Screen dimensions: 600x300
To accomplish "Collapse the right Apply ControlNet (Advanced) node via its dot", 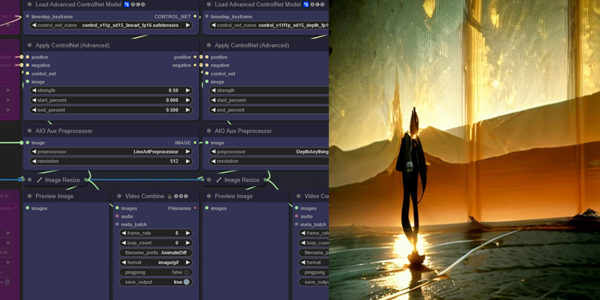I will click(209, 45).
